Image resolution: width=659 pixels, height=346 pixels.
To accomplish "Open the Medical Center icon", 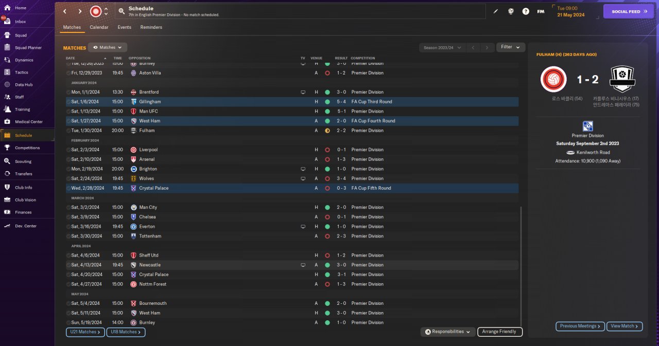I will pyautogui.click(x=7, y=122).
